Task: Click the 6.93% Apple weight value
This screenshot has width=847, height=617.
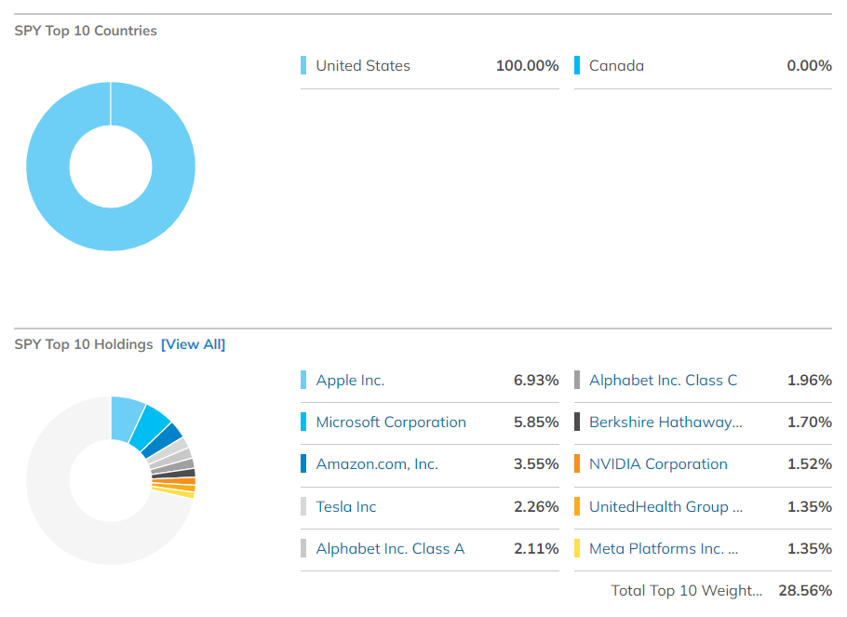Action: tap(536, 381)
